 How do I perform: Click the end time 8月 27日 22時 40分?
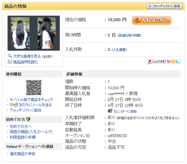(x=125, y=105)
